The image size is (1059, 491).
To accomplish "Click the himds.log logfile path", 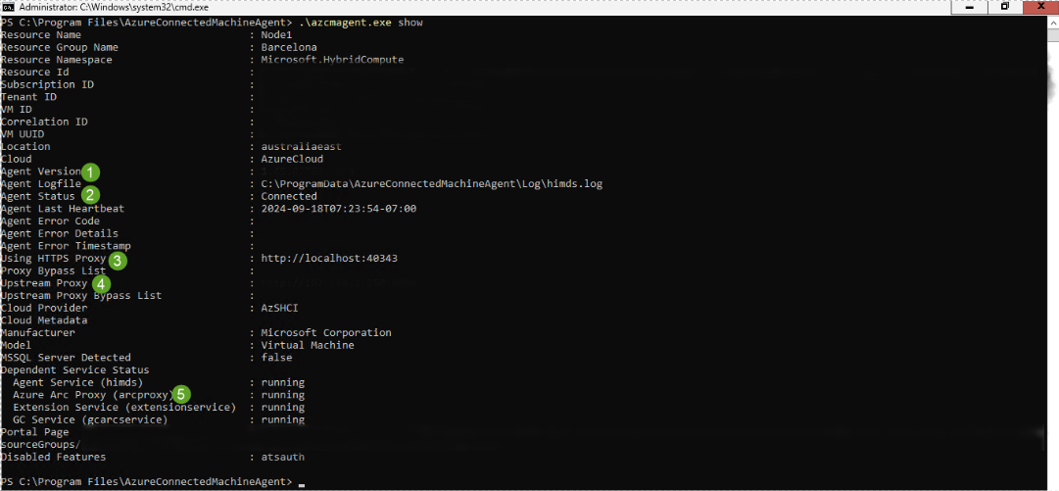I will [x=432, y=184].
